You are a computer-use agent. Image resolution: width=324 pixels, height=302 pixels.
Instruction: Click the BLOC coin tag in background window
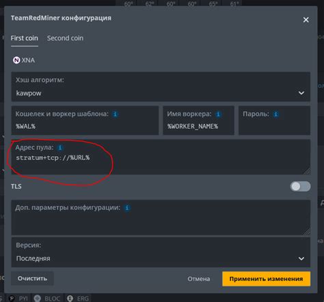click(47, 299)
